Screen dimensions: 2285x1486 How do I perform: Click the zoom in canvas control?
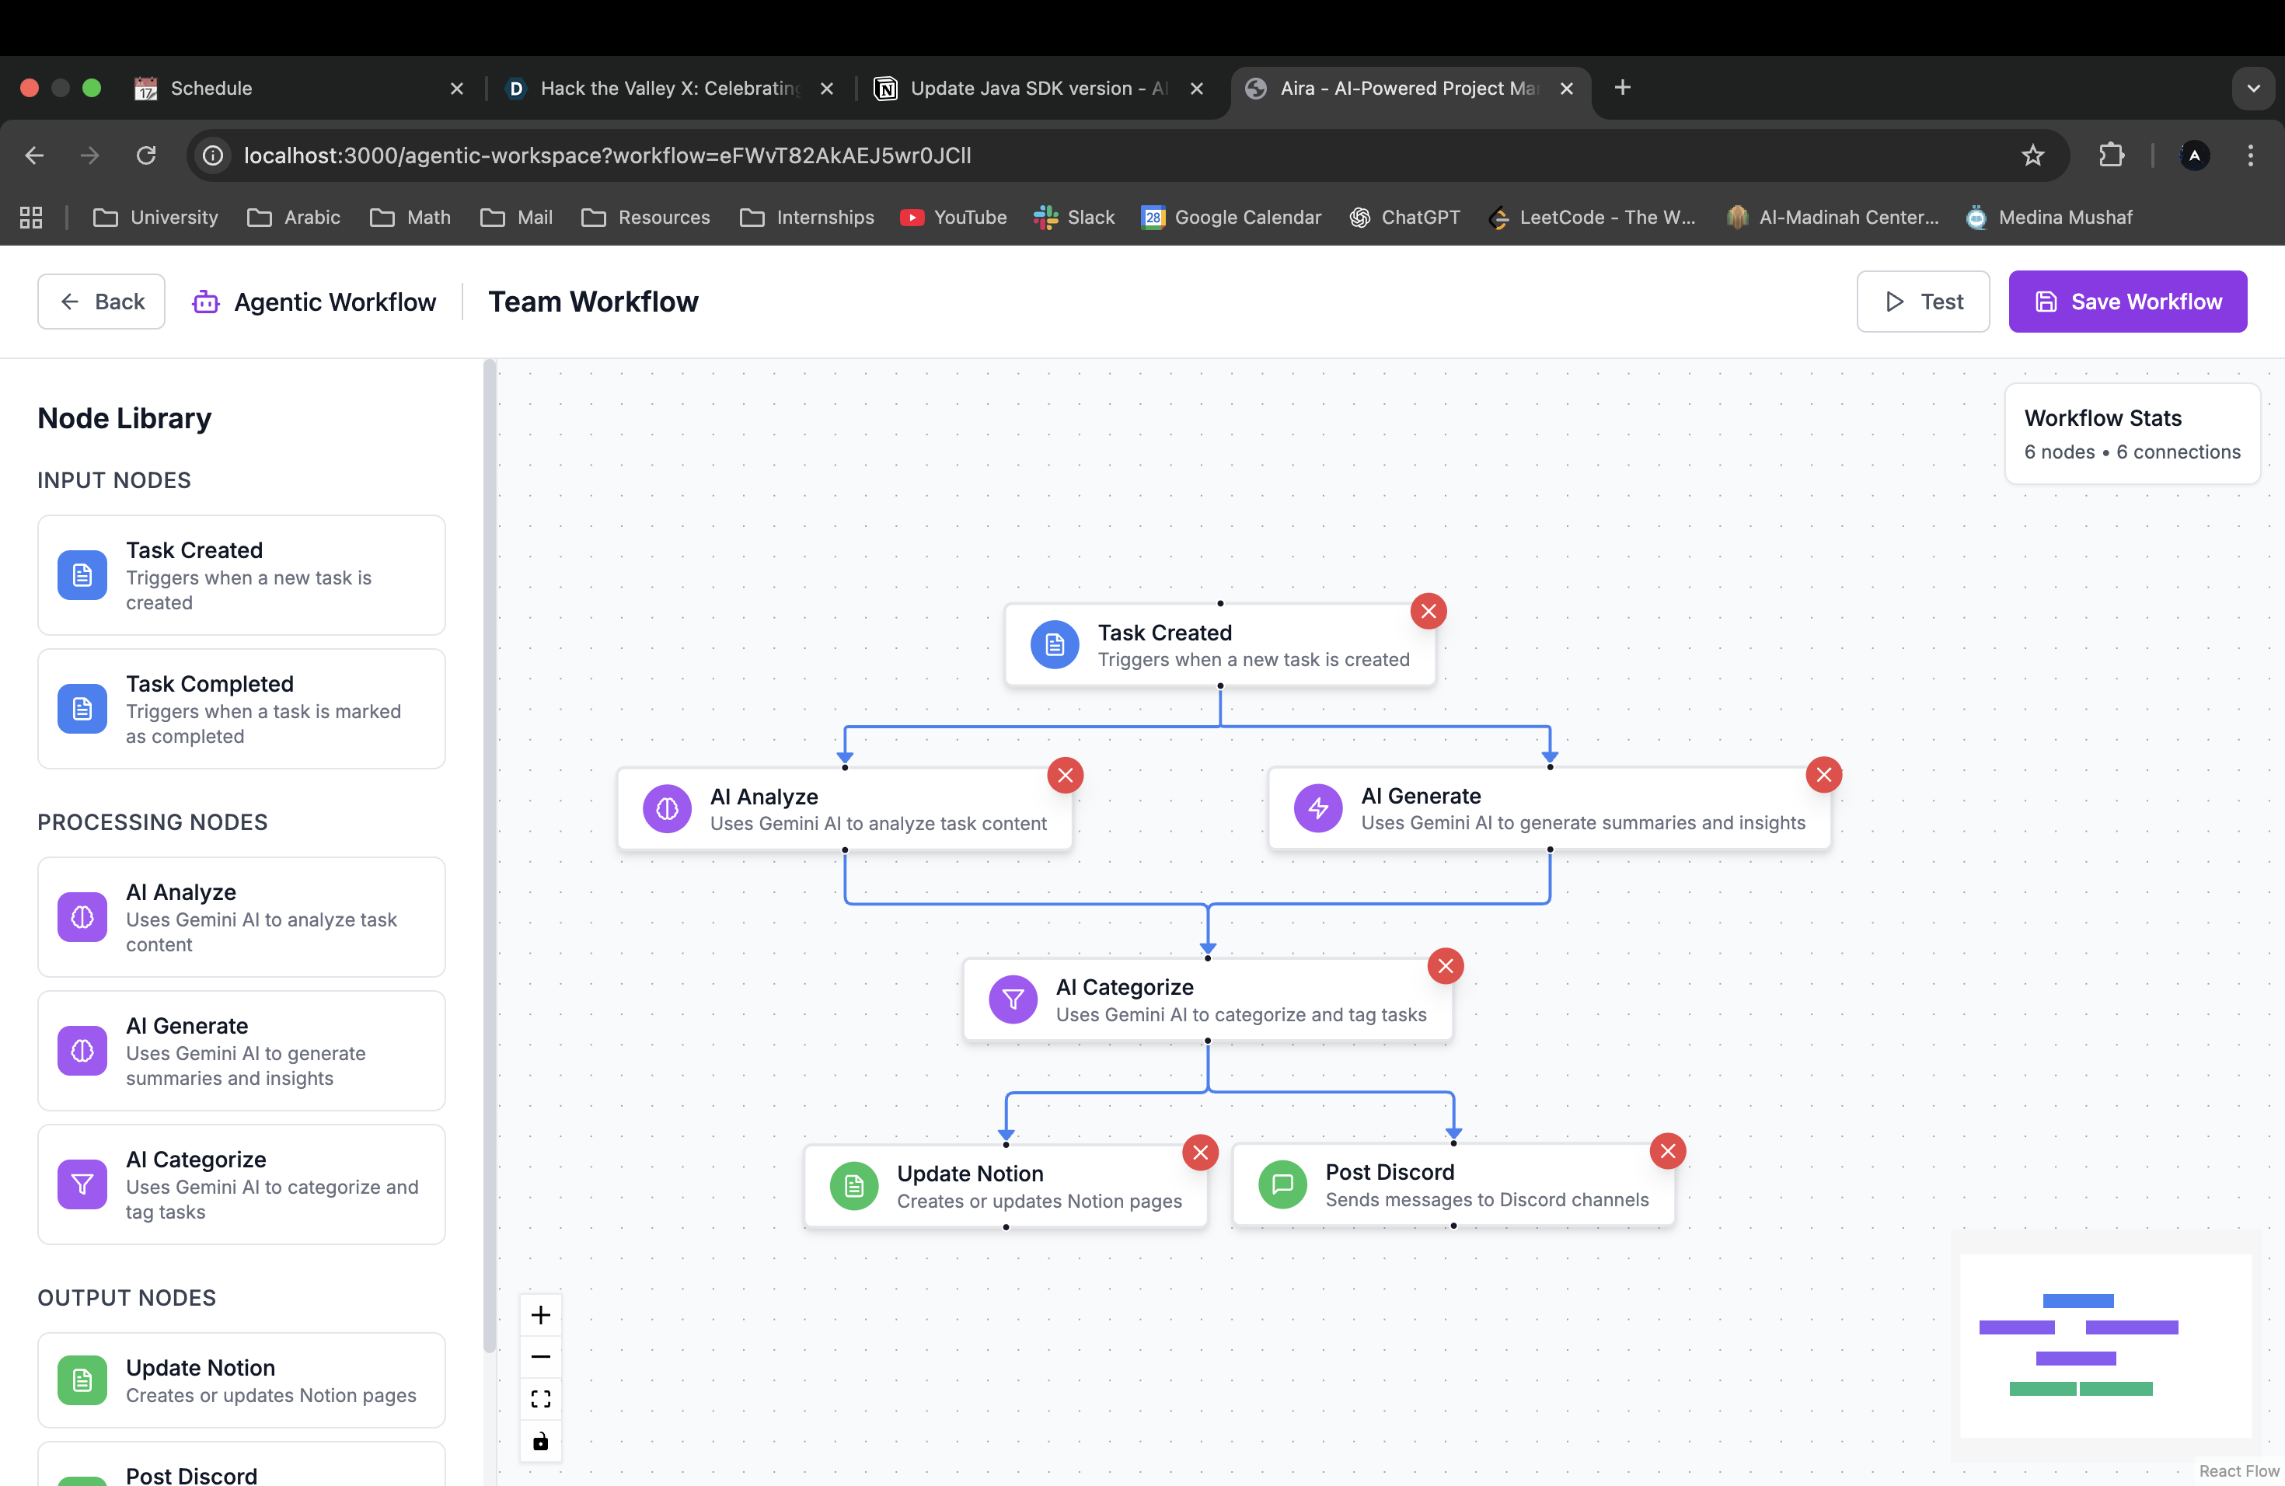540,1315
